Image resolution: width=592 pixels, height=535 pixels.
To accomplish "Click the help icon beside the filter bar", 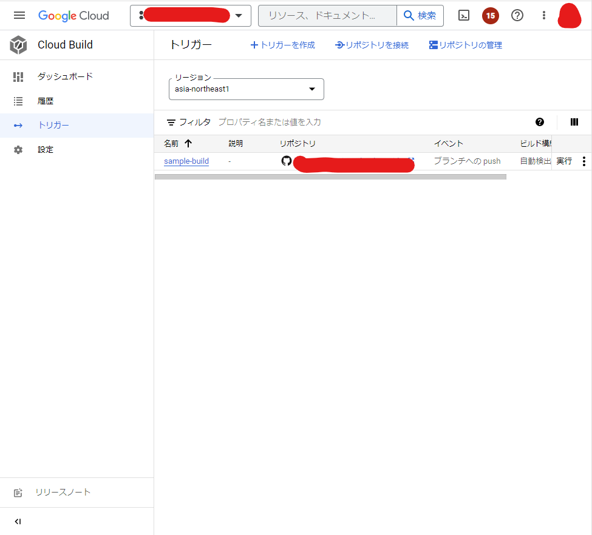I will click(539, 122).
